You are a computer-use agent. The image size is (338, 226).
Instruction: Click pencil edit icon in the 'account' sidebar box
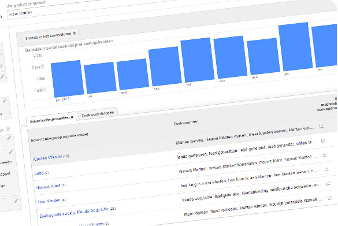point(10,152)
